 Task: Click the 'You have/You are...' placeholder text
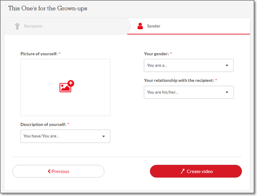point(41,136)
